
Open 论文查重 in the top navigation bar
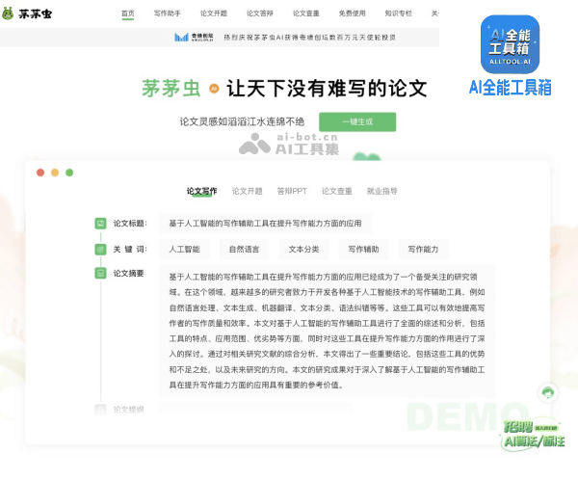click(306, 13)
